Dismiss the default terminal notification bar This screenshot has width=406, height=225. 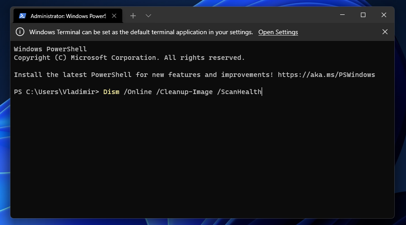[385, 32]
